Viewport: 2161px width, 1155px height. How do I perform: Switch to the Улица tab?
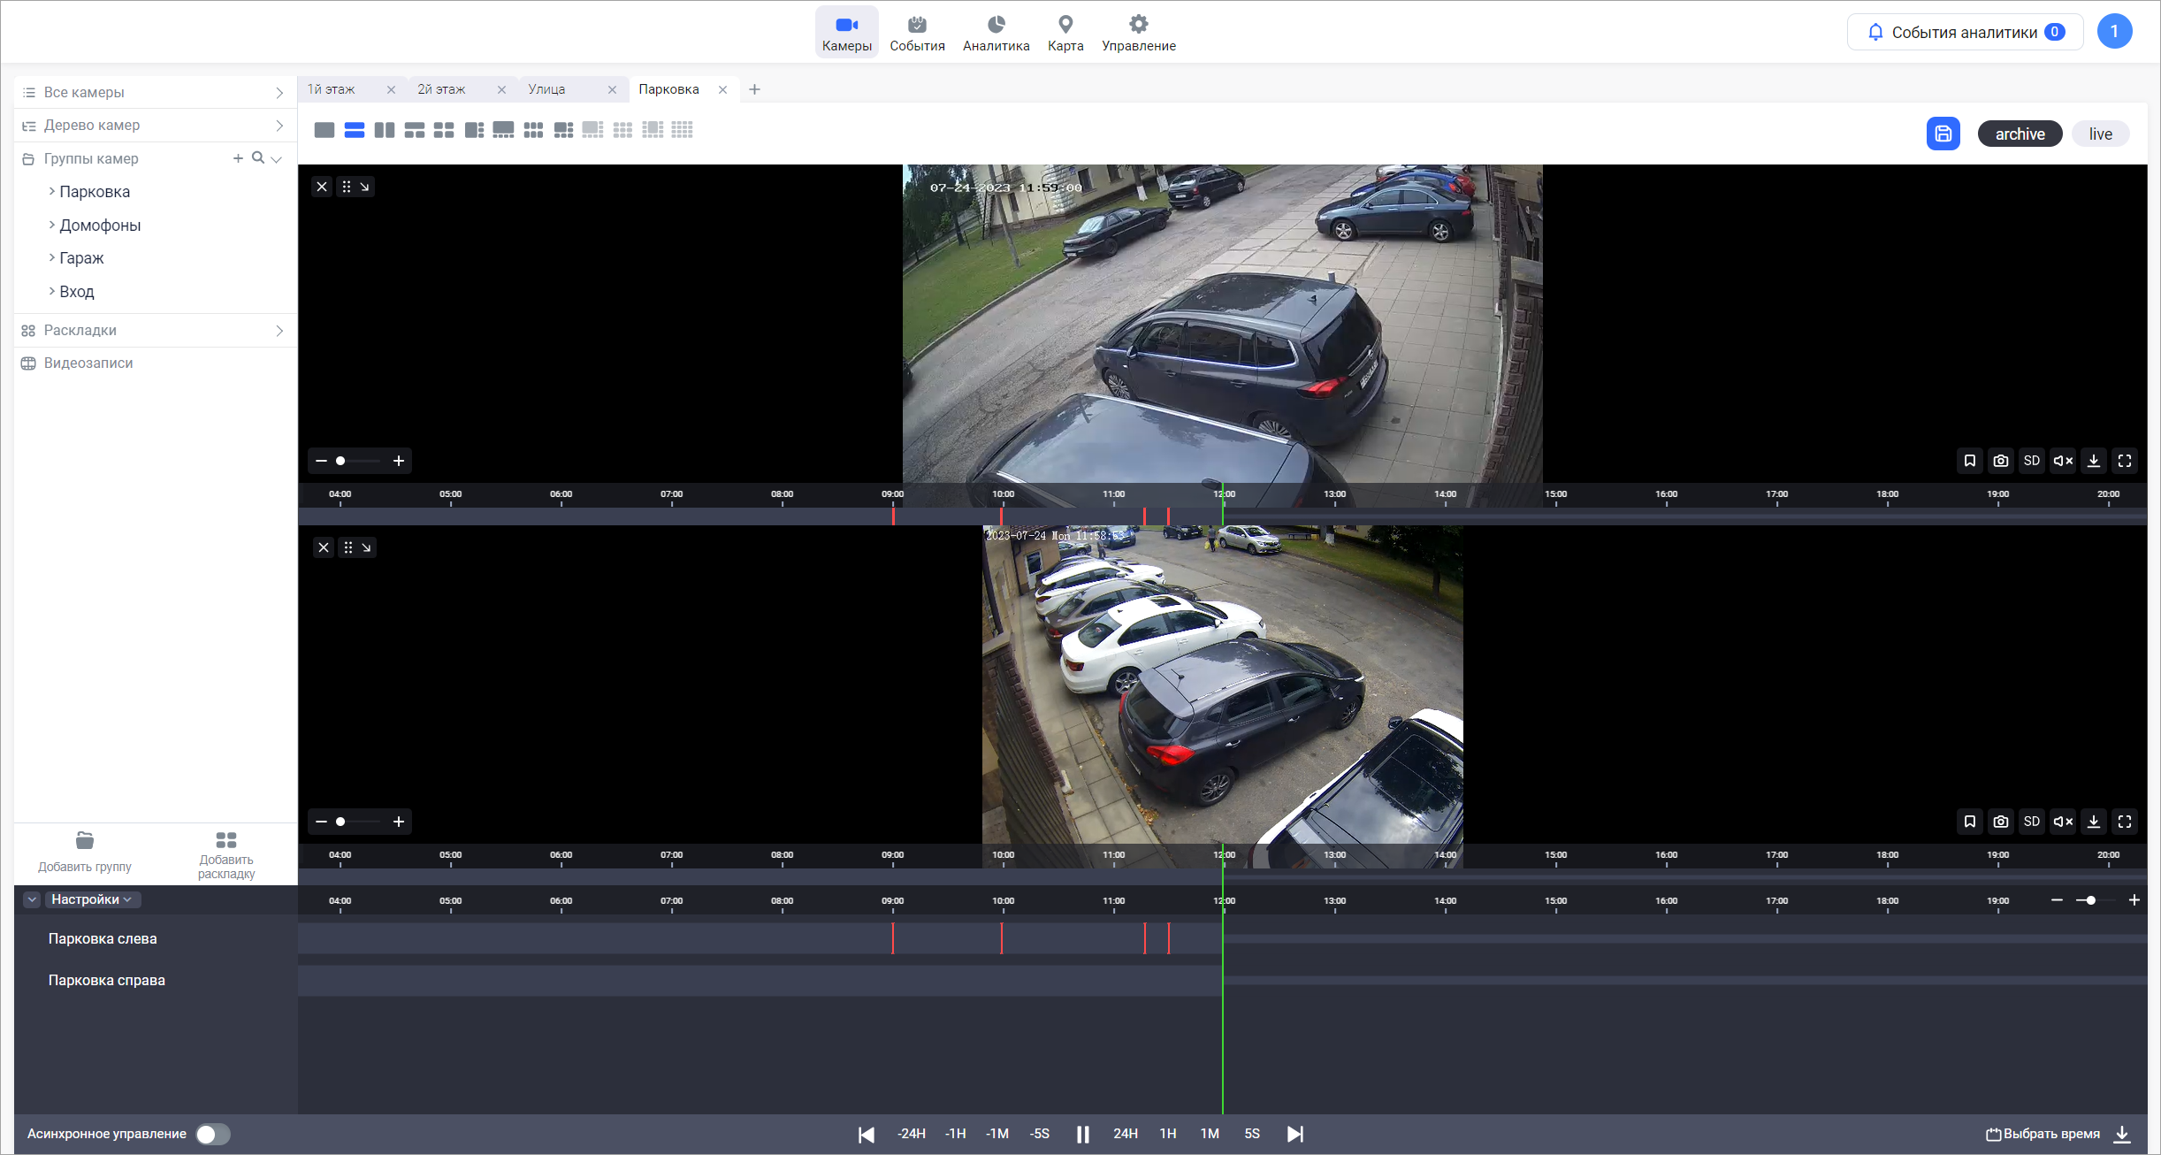[x=547, y=89]
